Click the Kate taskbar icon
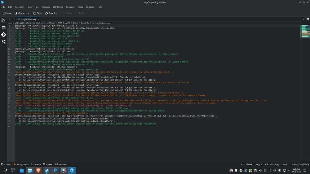310x174 pixels. click(x=72, y=170)
